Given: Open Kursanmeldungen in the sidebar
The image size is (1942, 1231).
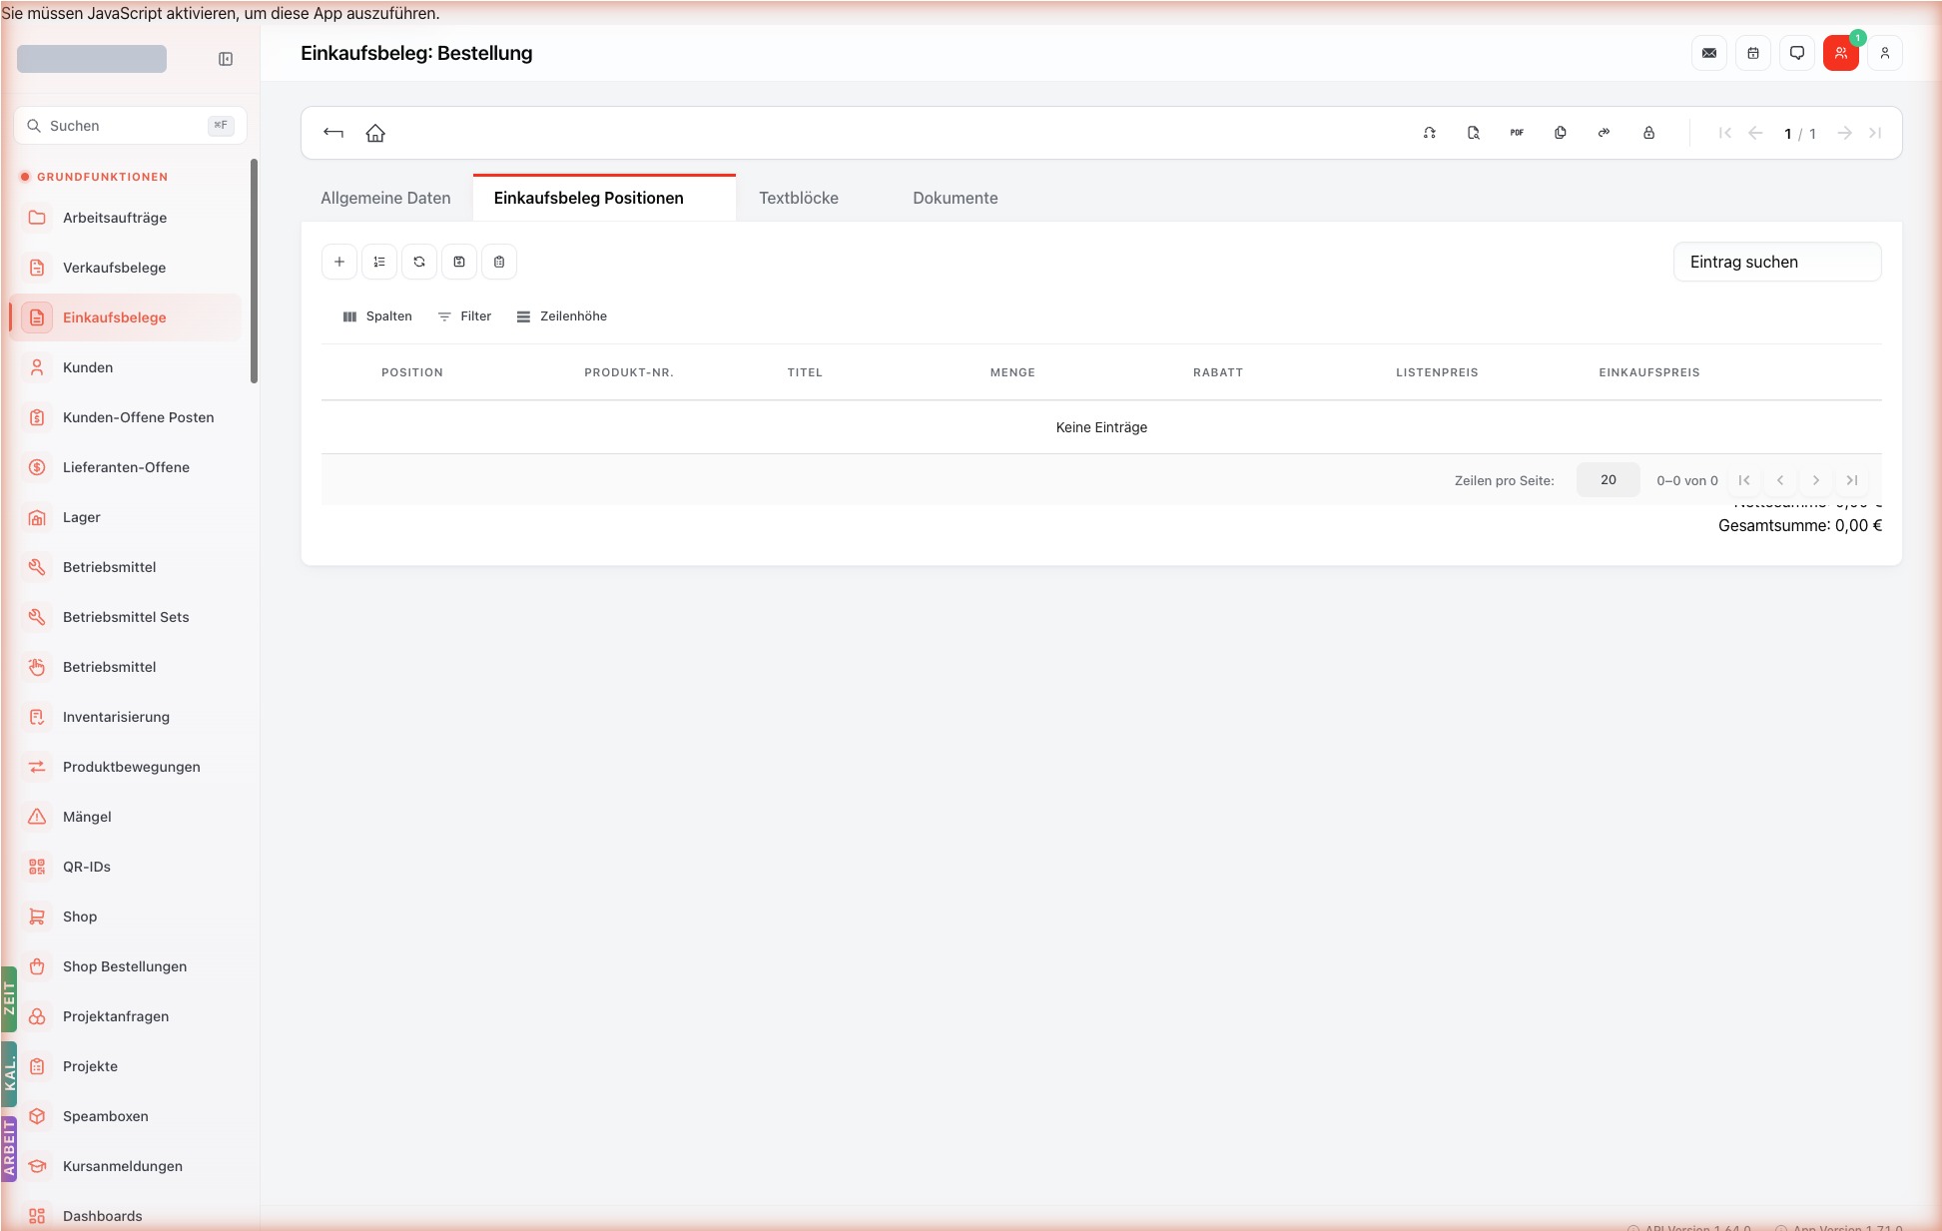Looking at the screenshot, I should [x=126, y=1166].
